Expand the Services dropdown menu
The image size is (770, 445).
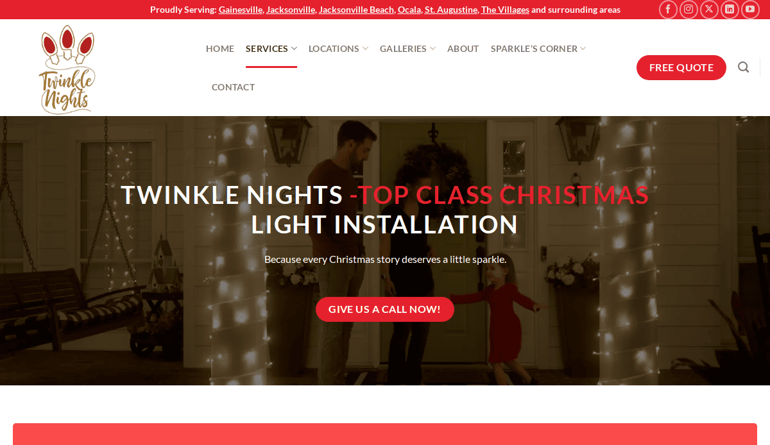coord(271,49)
